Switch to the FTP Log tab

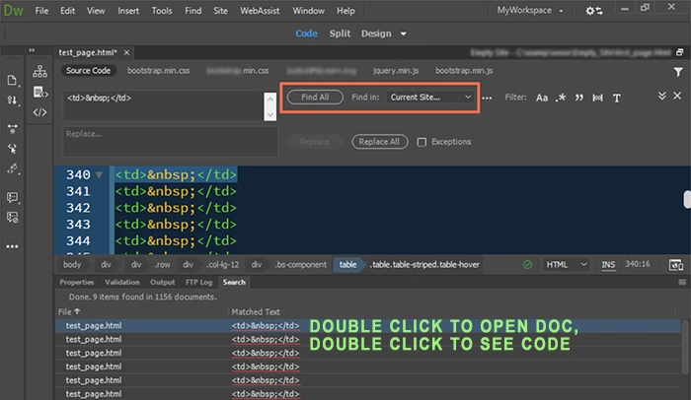(x=198, y=282)
